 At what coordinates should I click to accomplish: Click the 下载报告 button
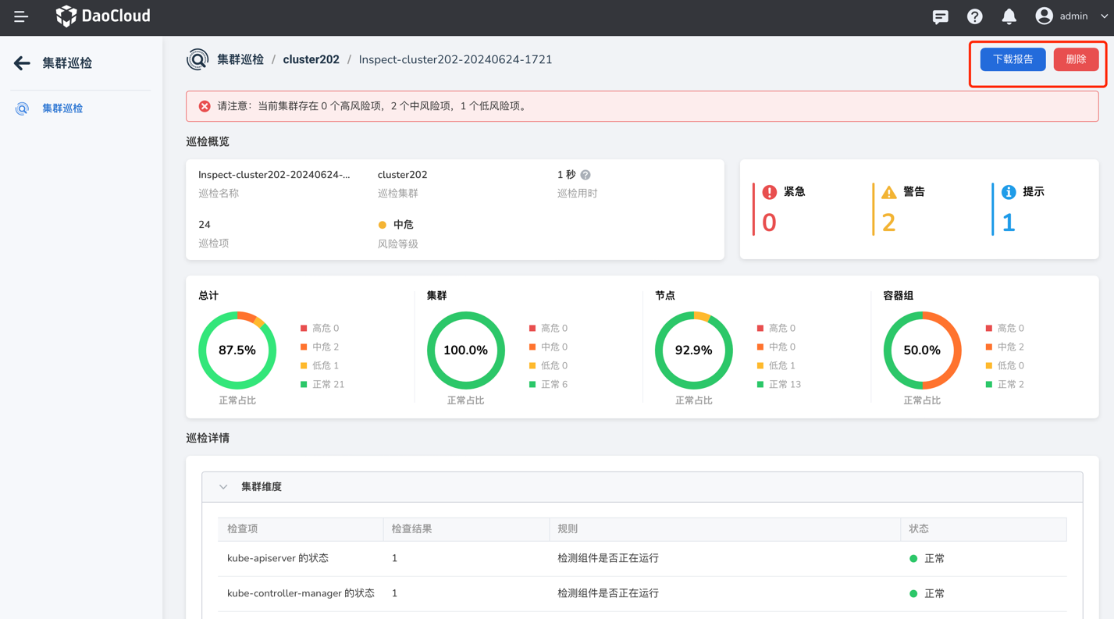pos(1013,59)
